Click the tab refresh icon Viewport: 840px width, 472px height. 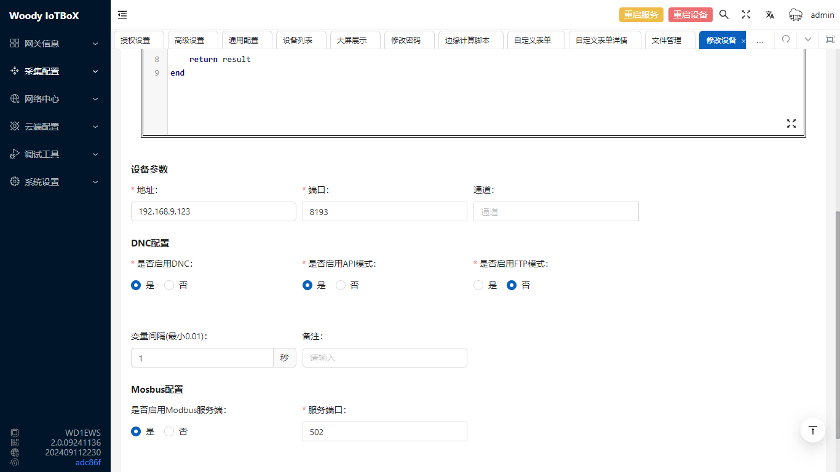pyautogui.click(x=785, y=40)
